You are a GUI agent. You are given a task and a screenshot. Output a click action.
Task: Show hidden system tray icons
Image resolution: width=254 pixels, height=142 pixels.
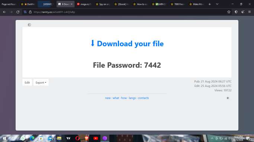coord(212,138)
